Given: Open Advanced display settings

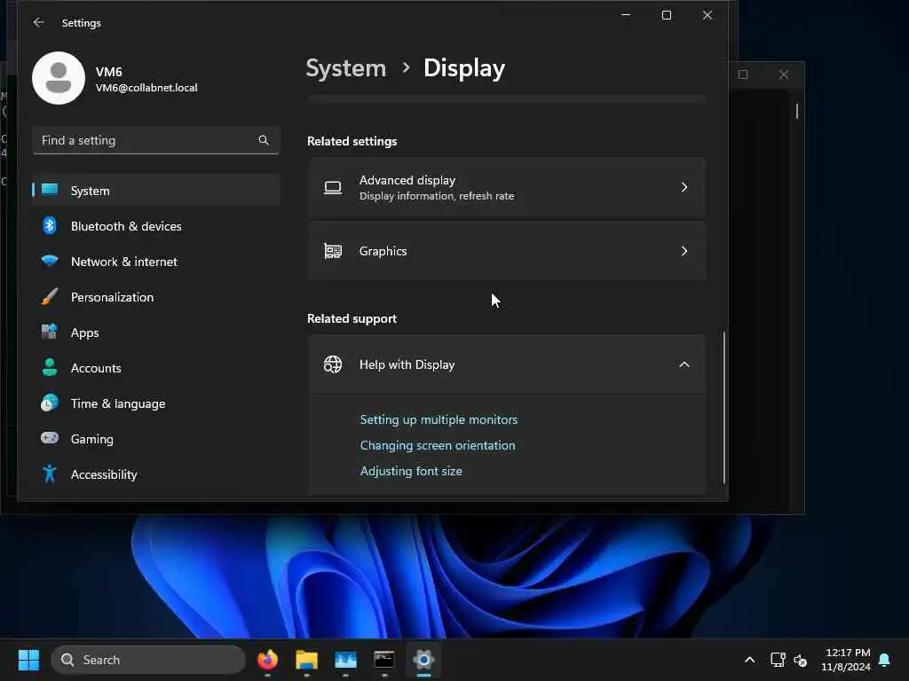Looking at the screenshot, I should click(x=507, y=188).
